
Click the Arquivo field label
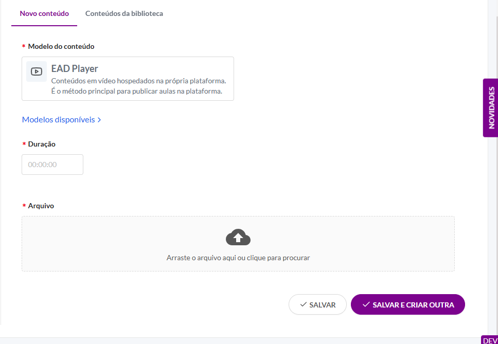pos(41,206)
